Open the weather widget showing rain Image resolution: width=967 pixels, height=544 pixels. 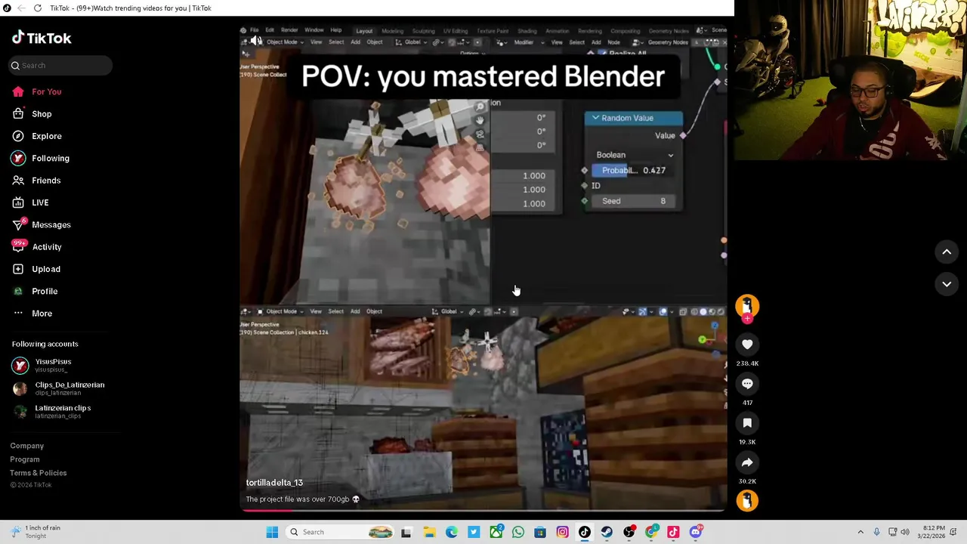pyautogui.click(x=36, y=532)
